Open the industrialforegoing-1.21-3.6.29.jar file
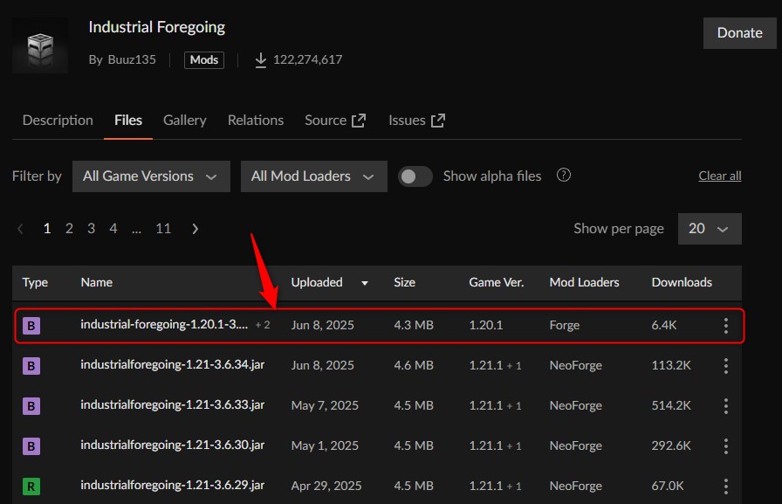This screenshot has height=504, width=782. [x=173, y=485]
